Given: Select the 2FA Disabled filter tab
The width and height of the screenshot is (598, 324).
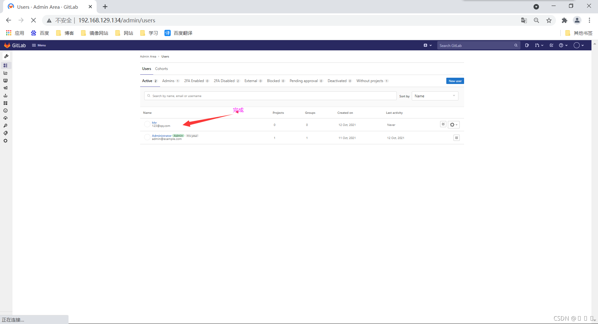Looking at the screenshot, I should point(227,81).
